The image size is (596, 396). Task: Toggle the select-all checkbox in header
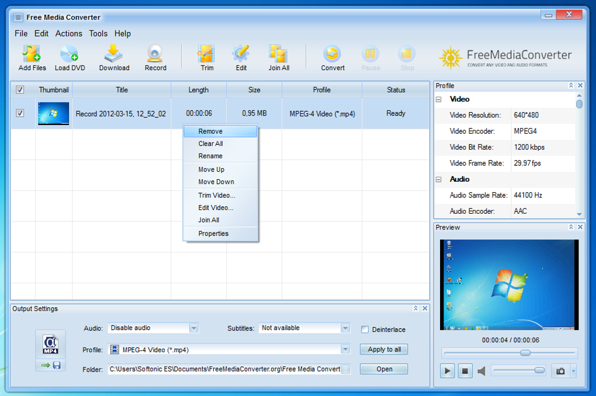(20, 90)
